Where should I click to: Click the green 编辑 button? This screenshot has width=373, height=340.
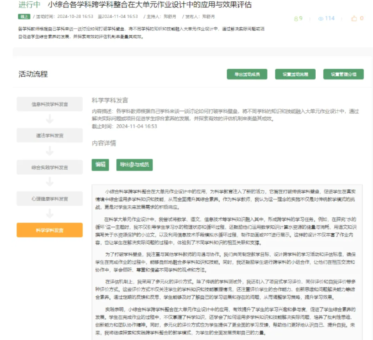100,165
